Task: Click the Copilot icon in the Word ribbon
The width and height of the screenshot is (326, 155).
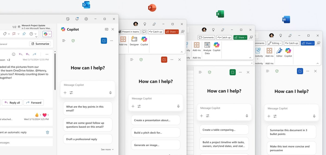Action: coord(288,52)
